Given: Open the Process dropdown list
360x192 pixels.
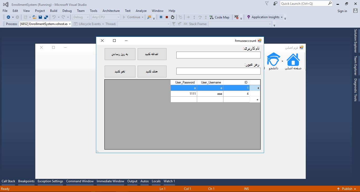Looking at the screenshot, I should [x=69, y=24].
